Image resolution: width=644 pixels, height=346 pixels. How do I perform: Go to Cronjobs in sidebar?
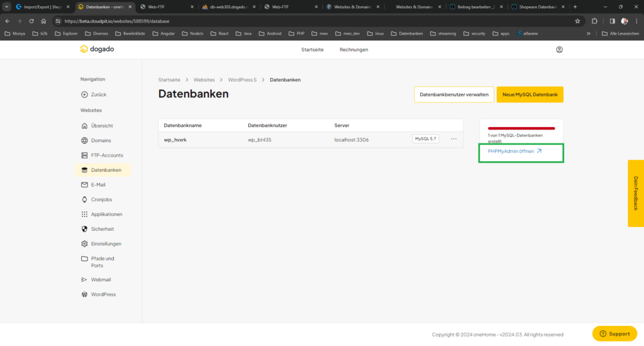click(102, 199)
